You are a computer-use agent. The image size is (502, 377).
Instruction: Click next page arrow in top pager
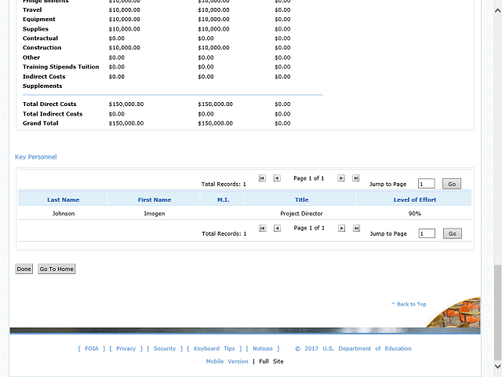tap(341, 178)
